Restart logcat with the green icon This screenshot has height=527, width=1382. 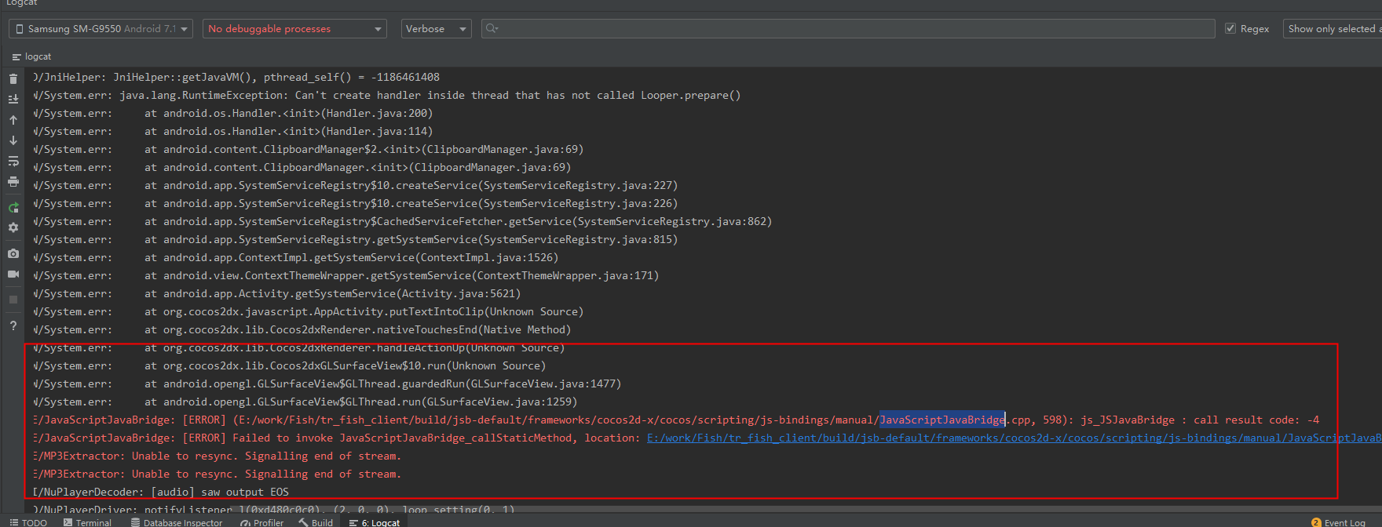(x=13, y=208)
